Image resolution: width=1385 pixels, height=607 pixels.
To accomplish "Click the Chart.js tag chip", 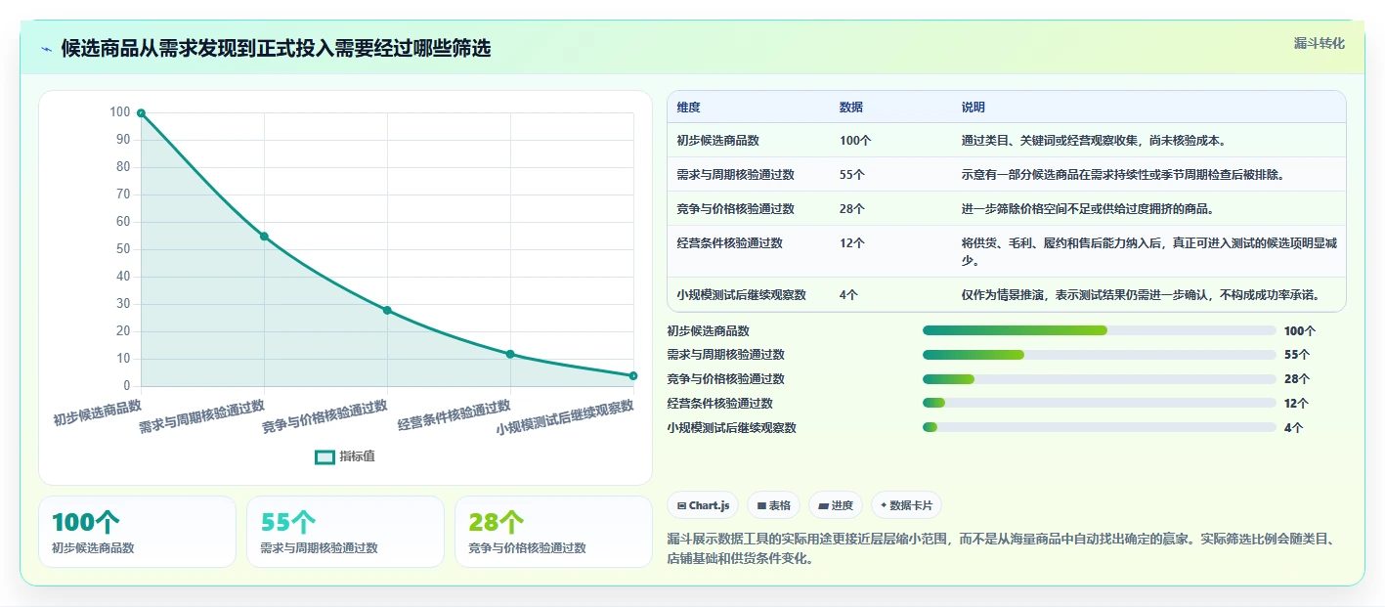I will 703,505.
